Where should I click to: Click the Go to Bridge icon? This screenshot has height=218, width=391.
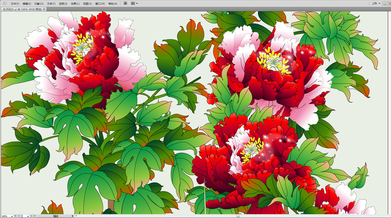126,3
